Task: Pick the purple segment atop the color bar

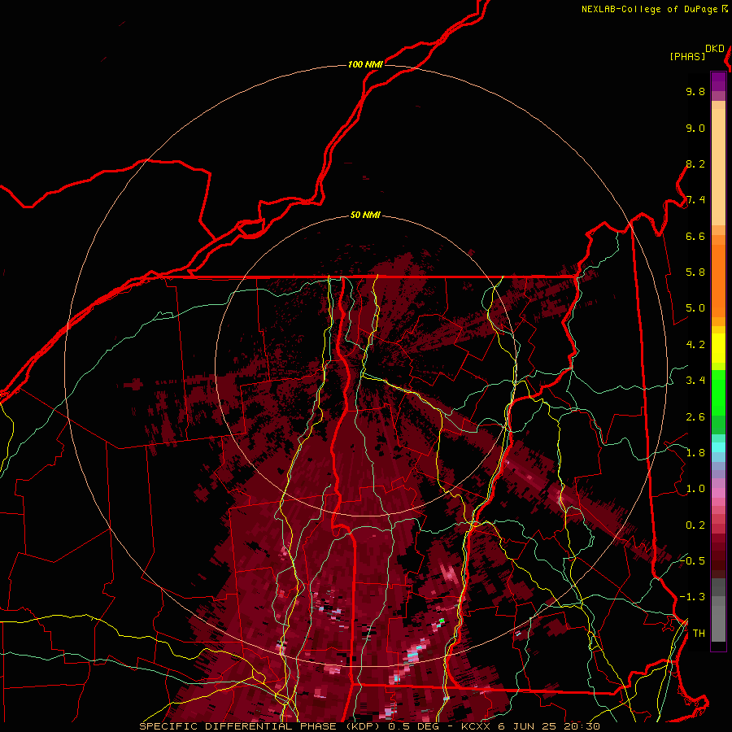Action: click(x=718, y=82)
